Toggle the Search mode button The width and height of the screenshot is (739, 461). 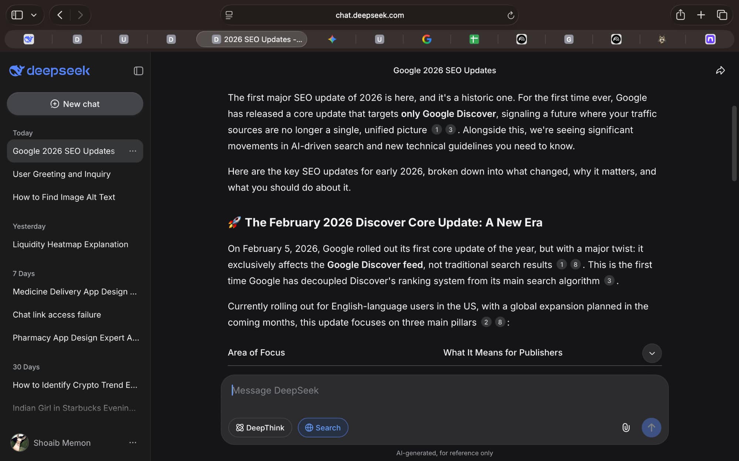click(323, 427)
